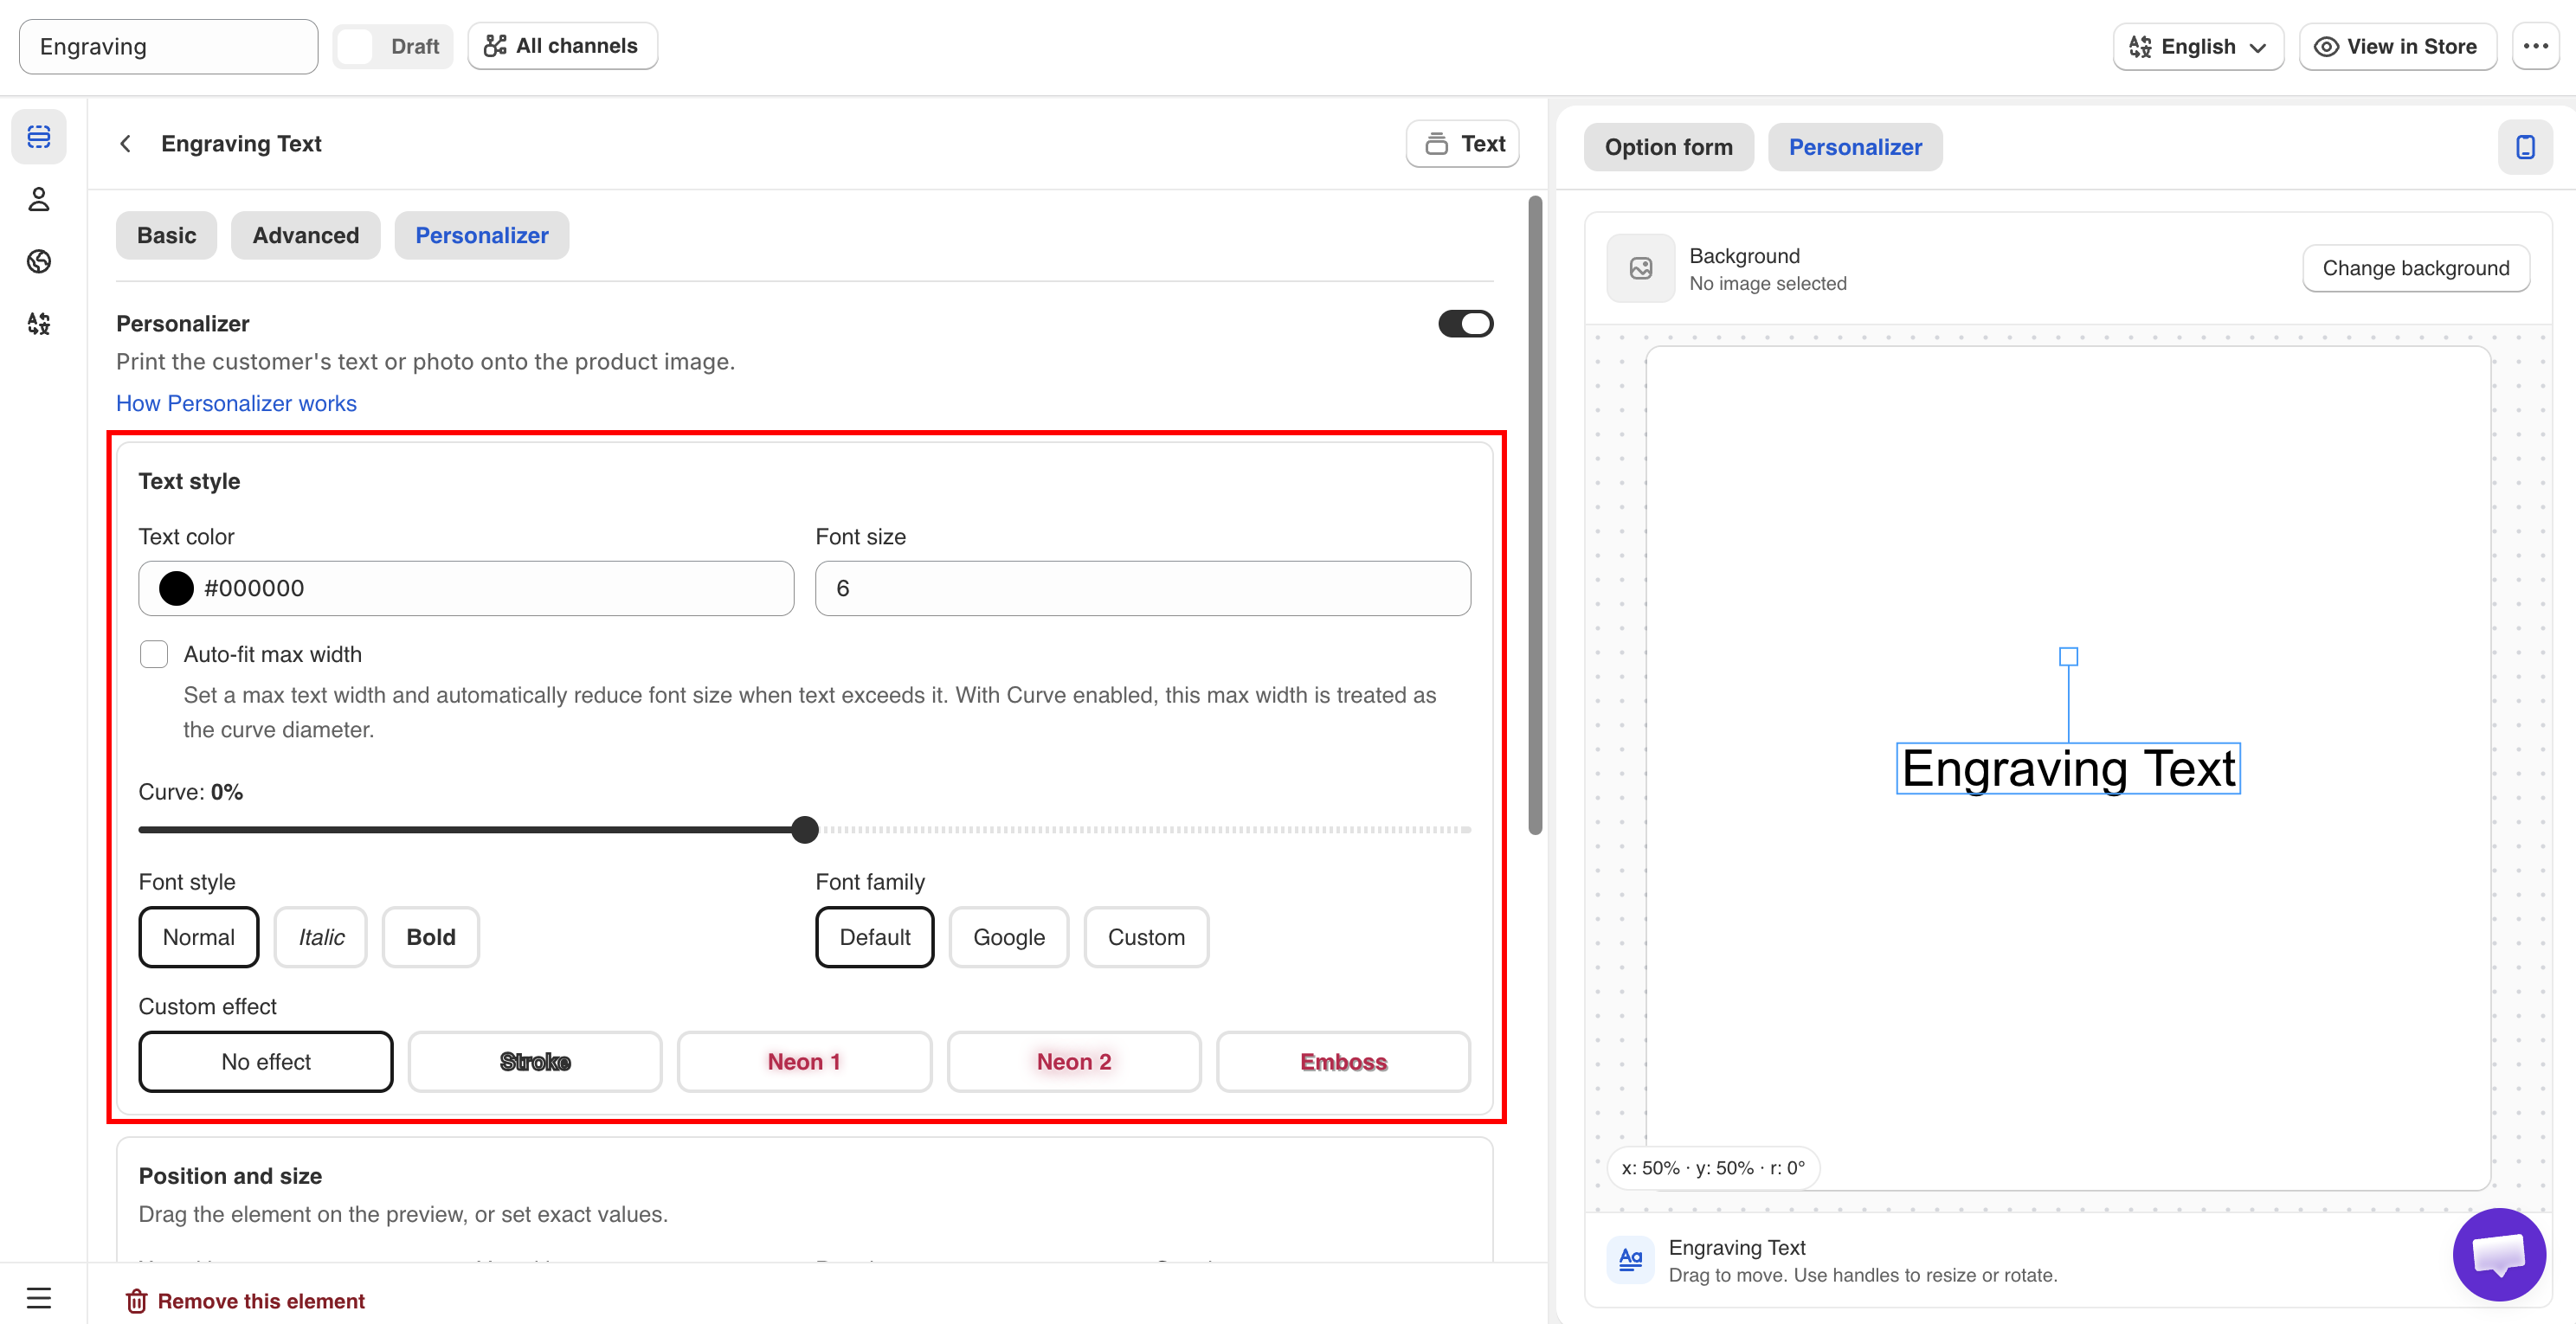Click the Aa text element icon in preview footer
This screenshot has height=1324, width=2576.
coord(1630,1259)
